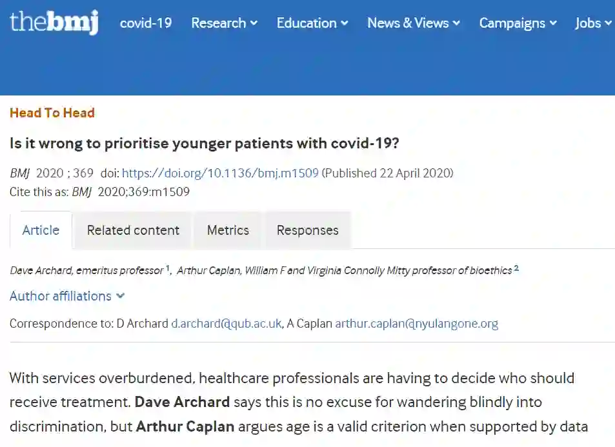Expand the Research dropdown menu
The image size is (615, 447).
(x=224, y=23)
